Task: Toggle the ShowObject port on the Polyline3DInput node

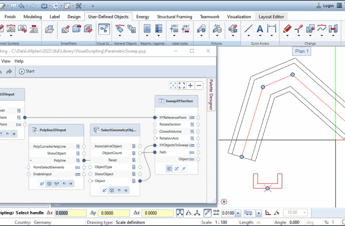Action: [x=78, y=153]
